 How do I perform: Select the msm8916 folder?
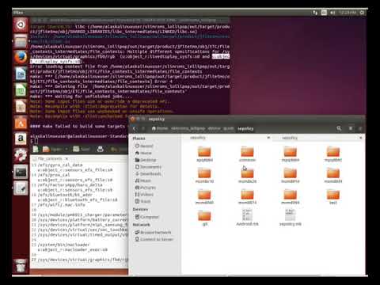click(x=291, y=175)
